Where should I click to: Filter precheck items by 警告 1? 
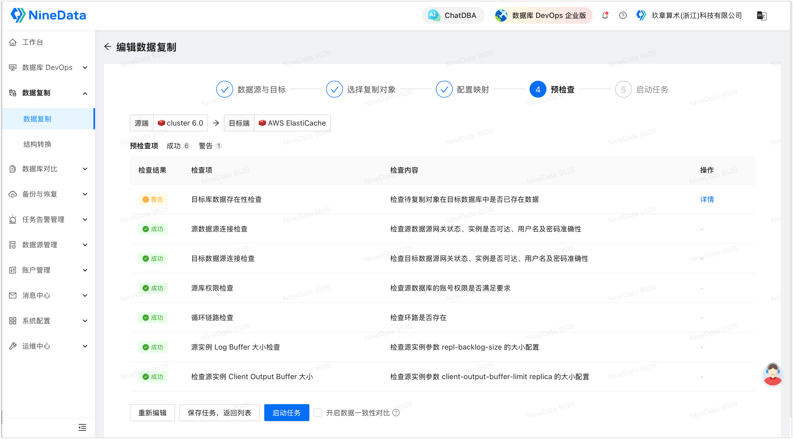point(210,146)
